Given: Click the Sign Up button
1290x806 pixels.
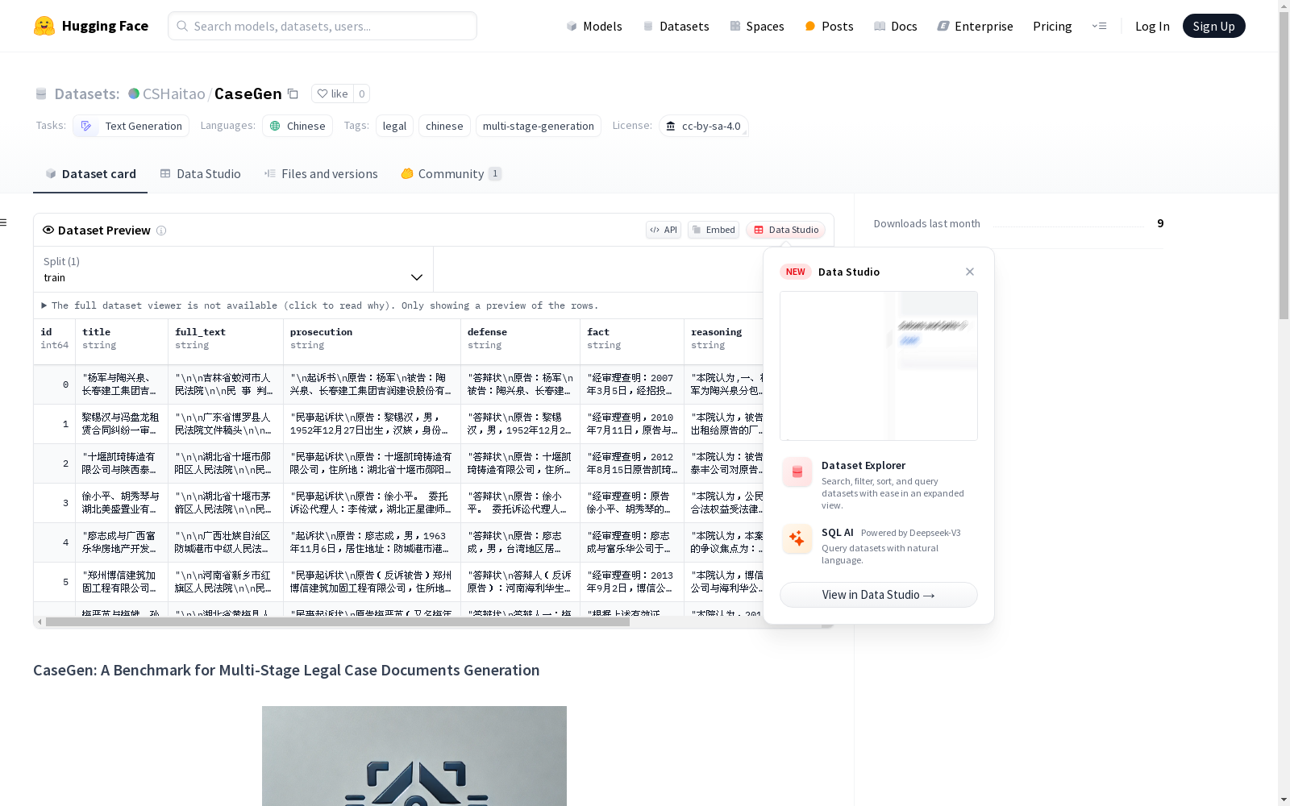Looking at the screenshot, I should tap(1213, 26).
